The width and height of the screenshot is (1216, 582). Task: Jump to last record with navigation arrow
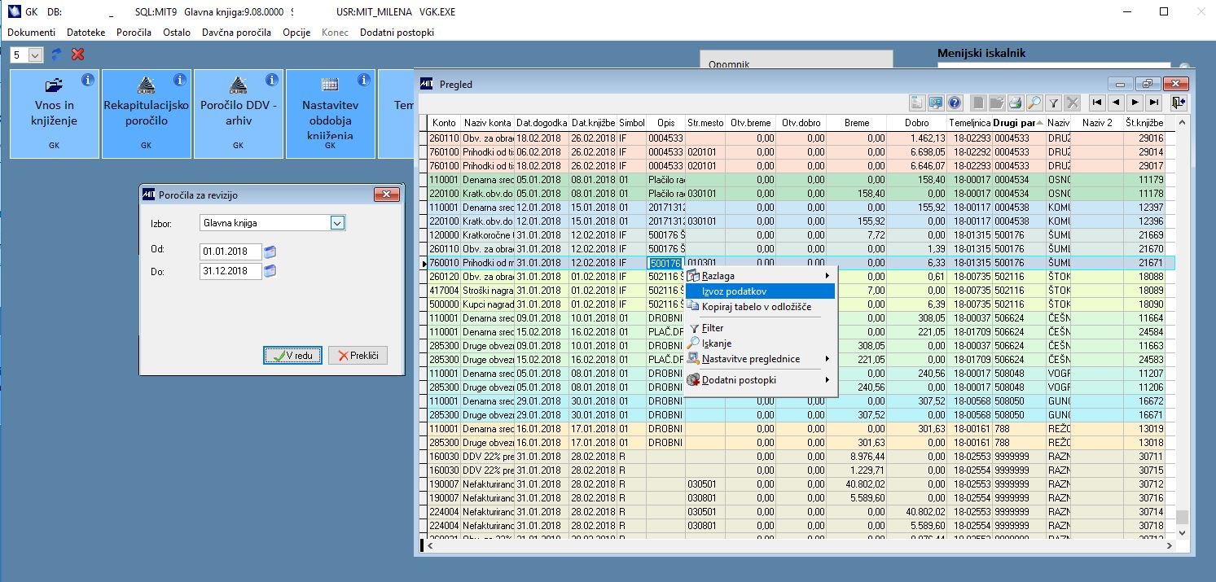coord(1153,103)
